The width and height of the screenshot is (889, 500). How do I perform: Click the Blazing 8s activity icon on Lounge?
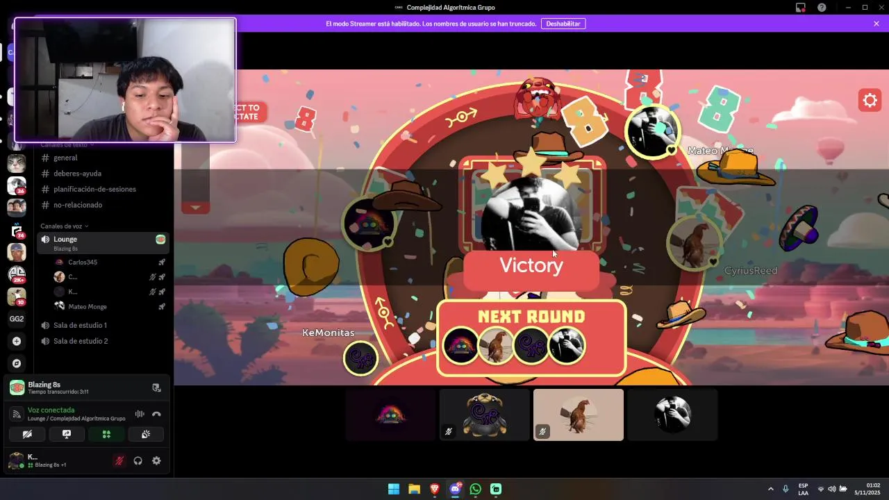160,239
